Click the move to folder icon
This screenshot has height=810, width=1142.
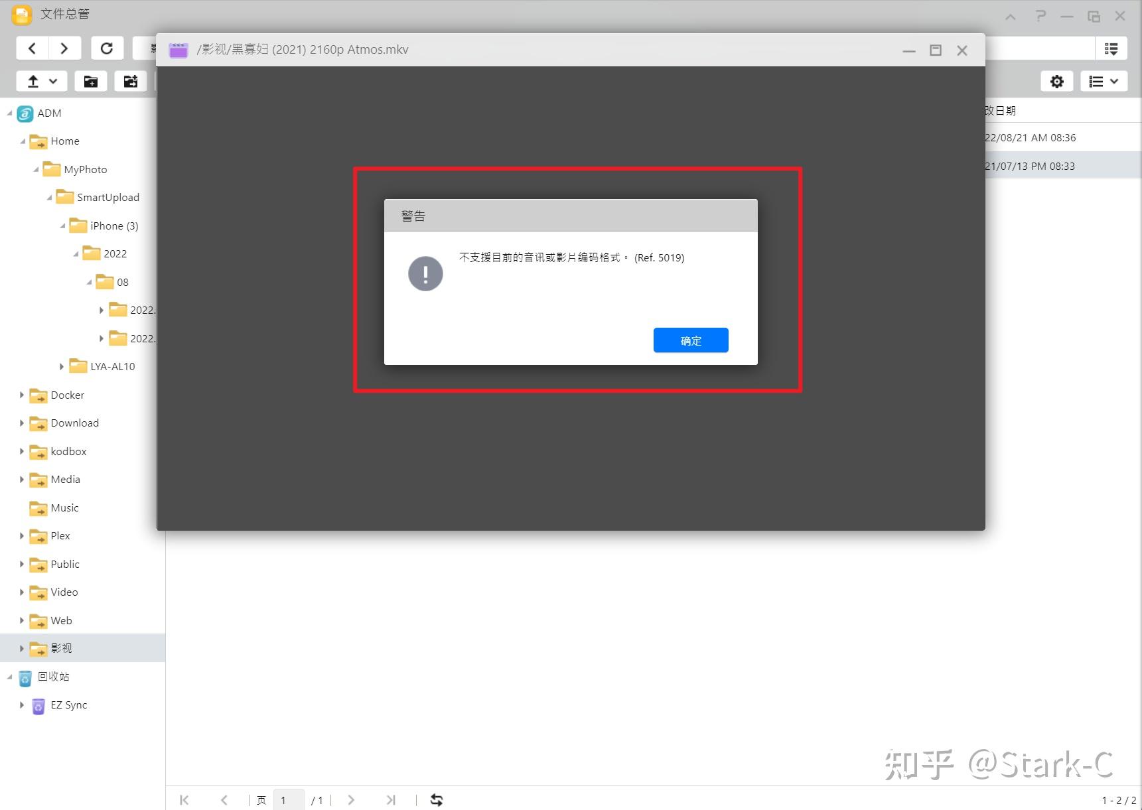tap(131, 81)
